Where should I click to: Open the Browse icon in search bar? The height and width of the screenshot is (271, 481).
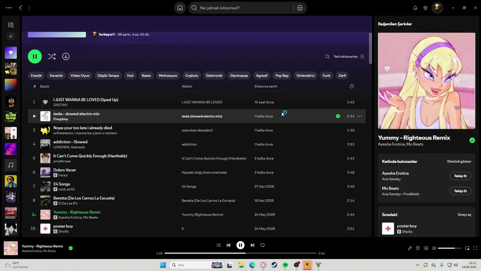(x=299, y=8)
